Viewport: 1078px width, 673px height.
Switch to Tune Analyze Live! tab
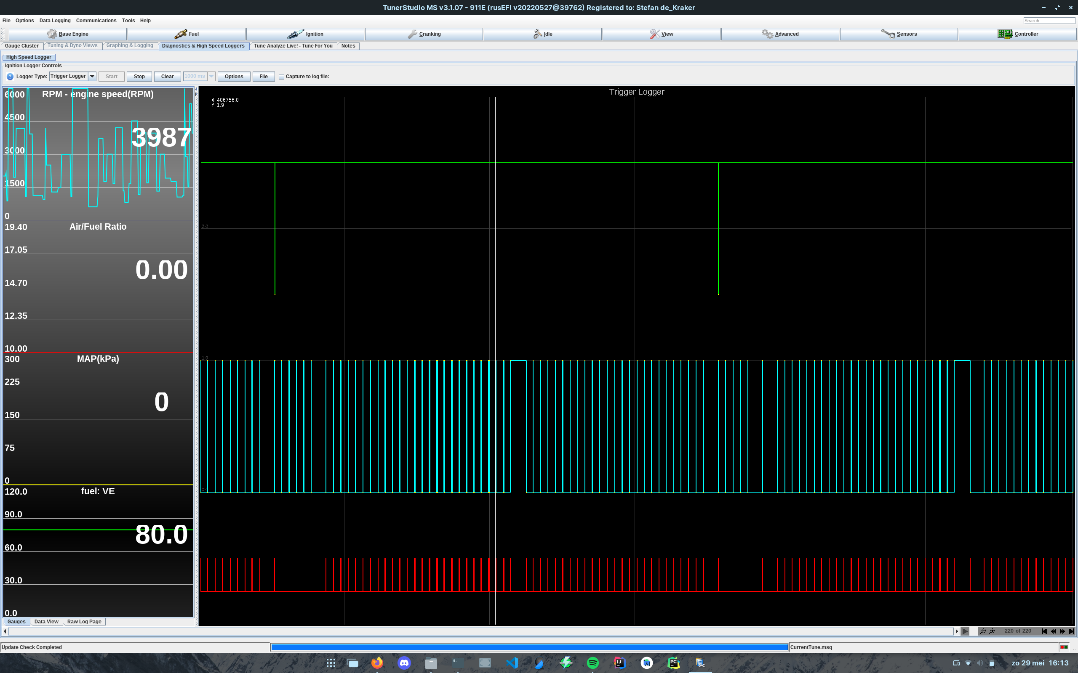click(293, 46)
